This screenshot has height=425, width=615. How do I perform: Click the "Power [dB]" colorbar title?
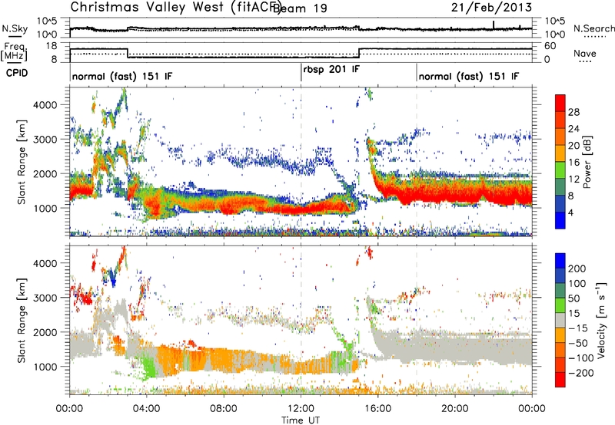[x=587, y=162]
